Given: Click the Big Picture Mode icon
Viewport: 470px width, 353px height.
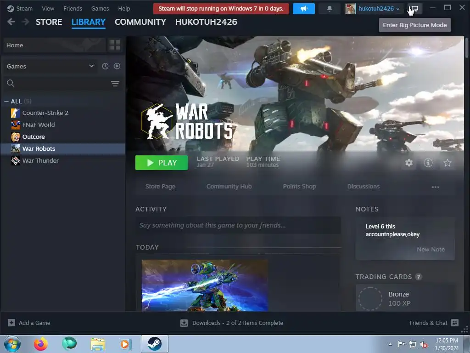Looking at the screenshot, I should pos(415,8).
